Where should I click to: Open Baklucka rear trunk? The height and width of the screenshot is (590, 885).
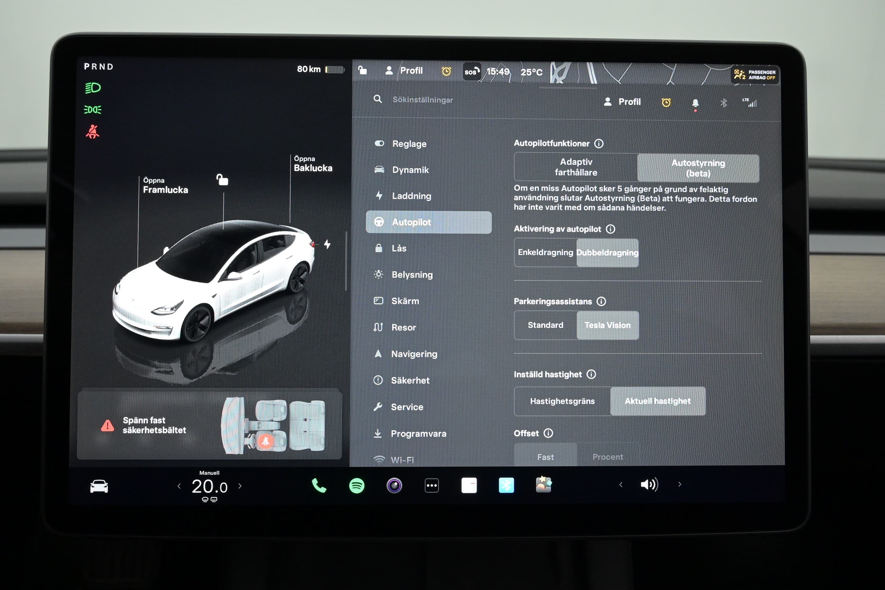click(x=313, y=164)
